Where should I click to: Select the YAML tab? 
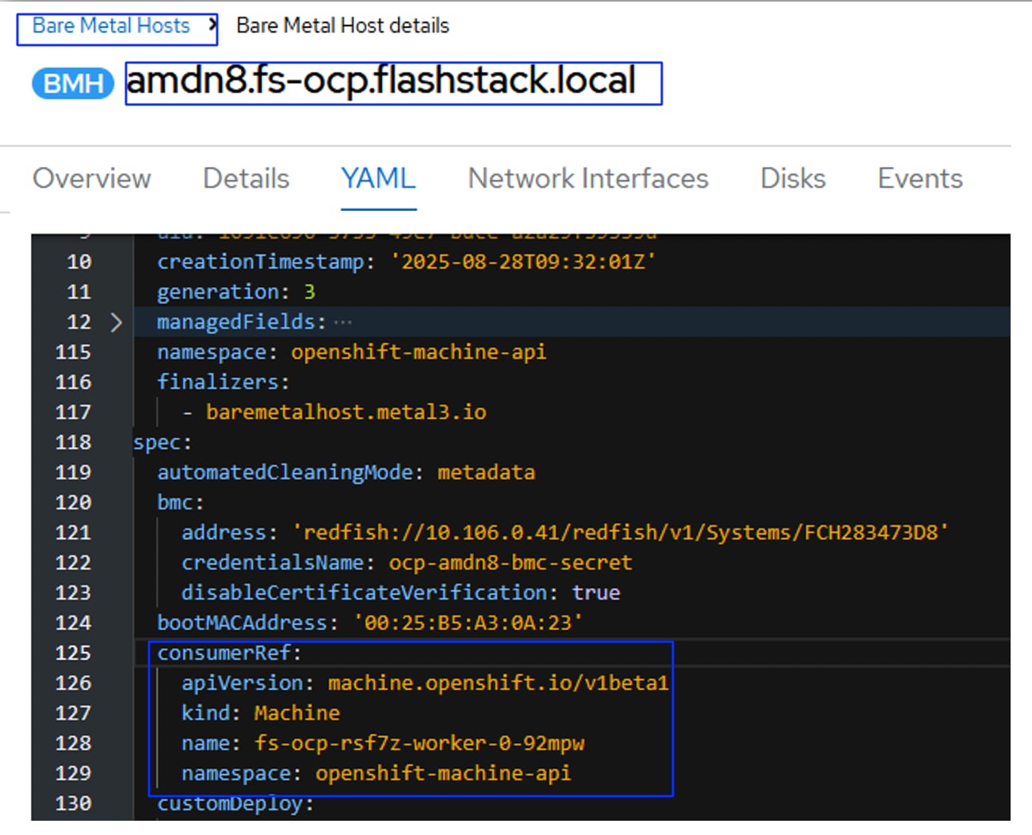[x=378, y=179]
